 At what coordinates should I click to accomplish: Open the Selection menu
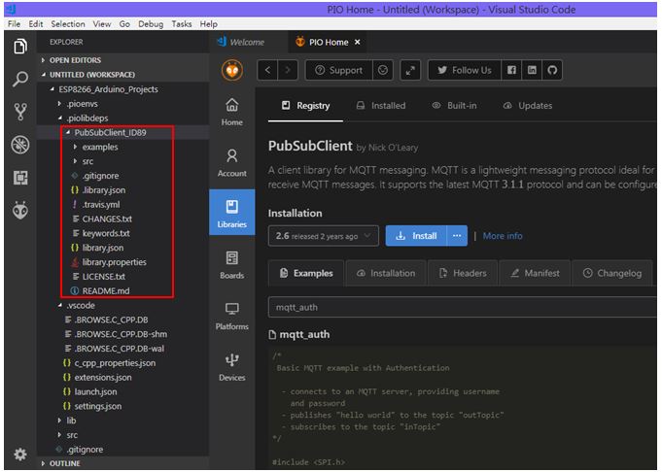pyautogui.click(x=68, y=24)
